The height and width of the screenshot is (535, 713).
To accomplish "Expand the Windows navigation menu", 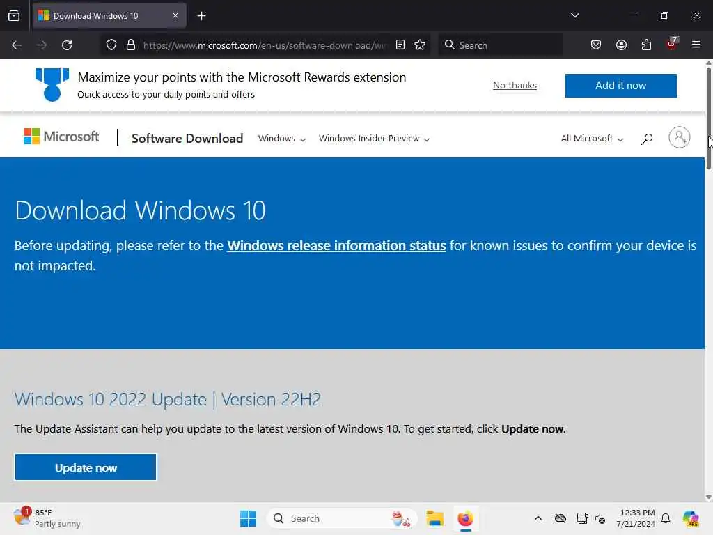I will click(x=282, y=139).
